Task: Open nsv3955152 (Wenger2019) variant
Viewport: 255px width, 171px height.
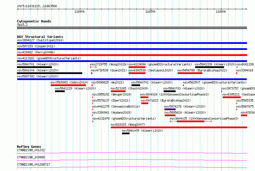Action: pyautogui.click(x=112, y=94)
